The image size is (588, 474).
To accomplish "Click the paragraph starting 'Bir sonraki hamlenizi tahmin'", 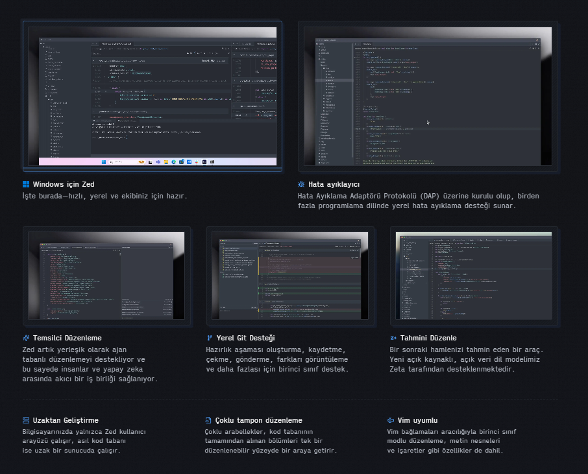I will coord(466,359).
